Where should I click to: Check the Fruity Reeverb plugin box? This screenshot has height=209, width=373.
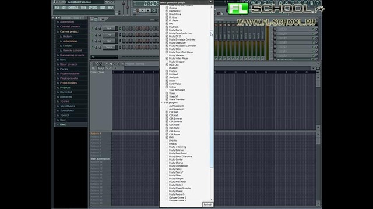point(167,194)
